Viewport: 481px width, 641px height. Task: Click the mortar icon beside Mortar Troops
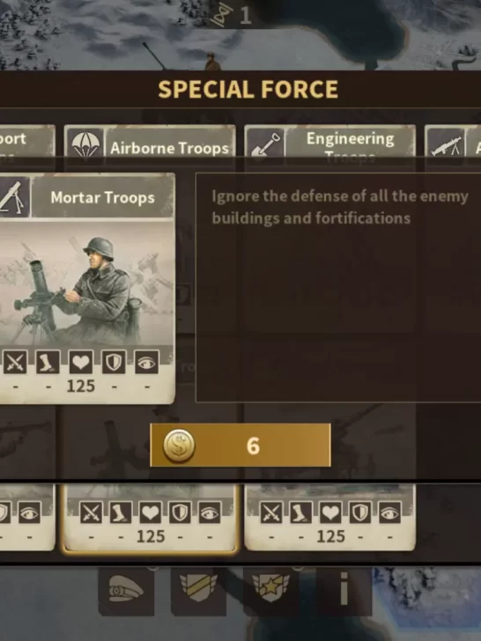(14, 197)
